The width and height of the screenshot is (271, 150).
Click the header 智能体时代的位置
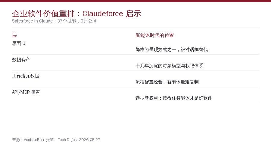(x=154, y=35)
